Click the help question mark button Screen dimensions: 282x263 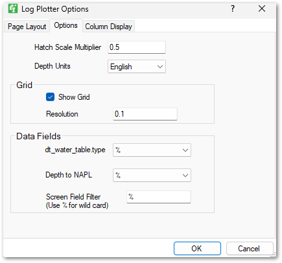click(233, 8)
